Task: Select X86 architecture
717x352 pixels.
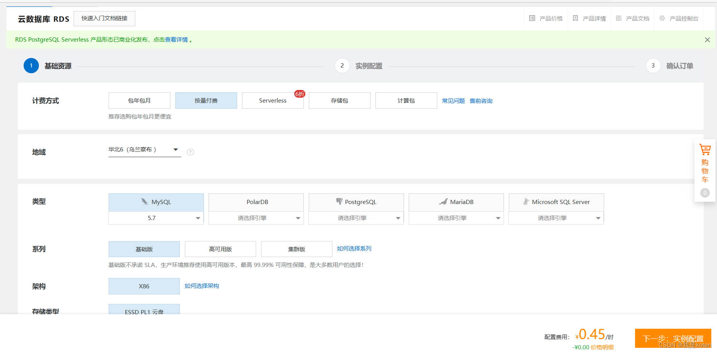Action: 144,286
